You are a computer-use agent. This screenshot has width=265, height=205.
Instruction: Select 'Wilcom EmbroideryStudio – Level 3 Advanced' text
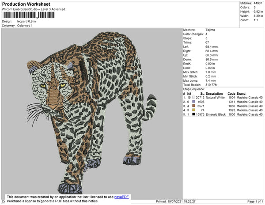click(x=34, y=9)
